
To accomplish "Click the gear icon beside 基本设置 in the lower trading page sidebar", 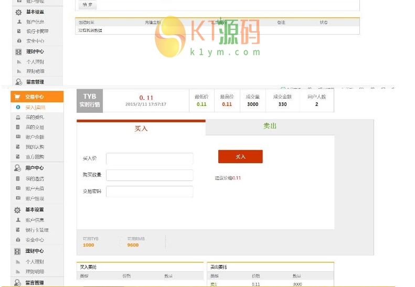I will click(17, 210).
